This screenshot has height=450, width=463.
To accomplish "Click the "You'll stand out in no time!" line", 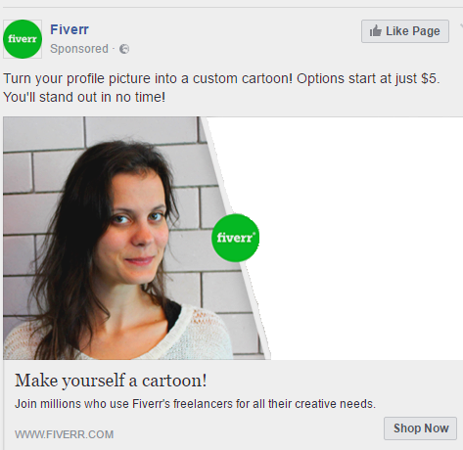I will 84,97.
